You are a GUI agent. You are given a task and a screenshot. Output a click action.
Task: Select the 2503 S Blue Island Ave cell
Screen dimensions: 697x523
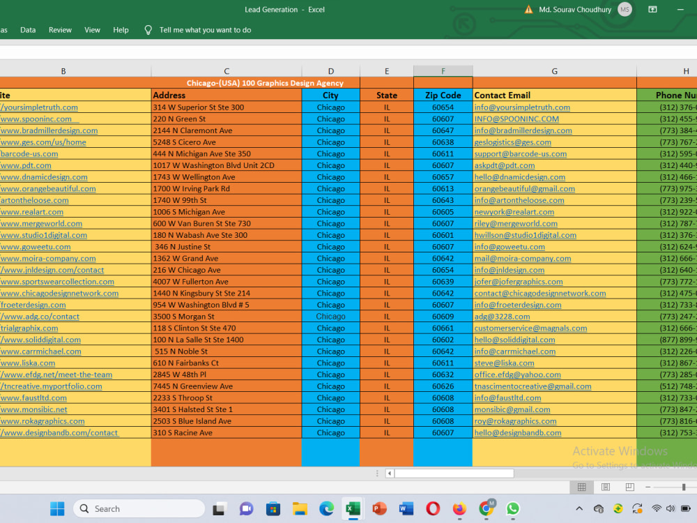click(x=227, y=421)
